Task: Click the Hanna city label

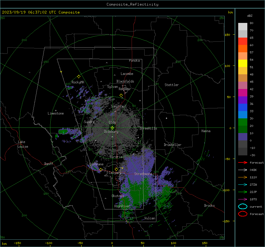Action: 206,131
